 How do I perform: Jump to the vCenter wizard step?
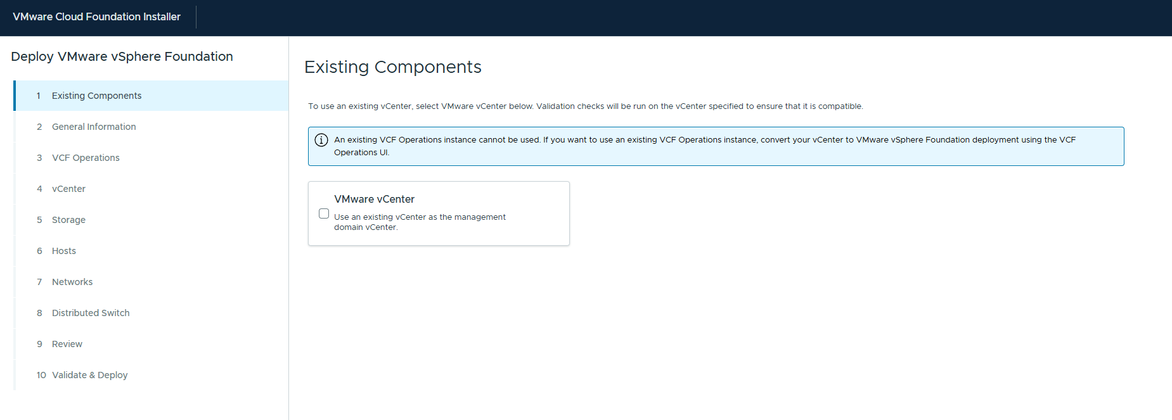(68, 189)
